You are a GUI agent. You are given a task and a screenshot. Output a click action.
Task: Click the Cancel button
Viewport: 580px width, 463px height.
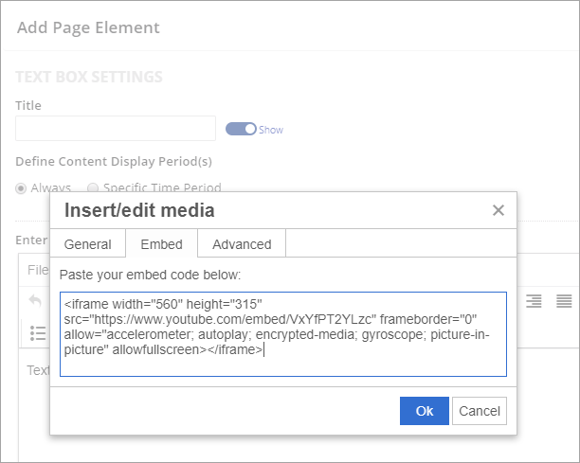click(x=479, y=411)
